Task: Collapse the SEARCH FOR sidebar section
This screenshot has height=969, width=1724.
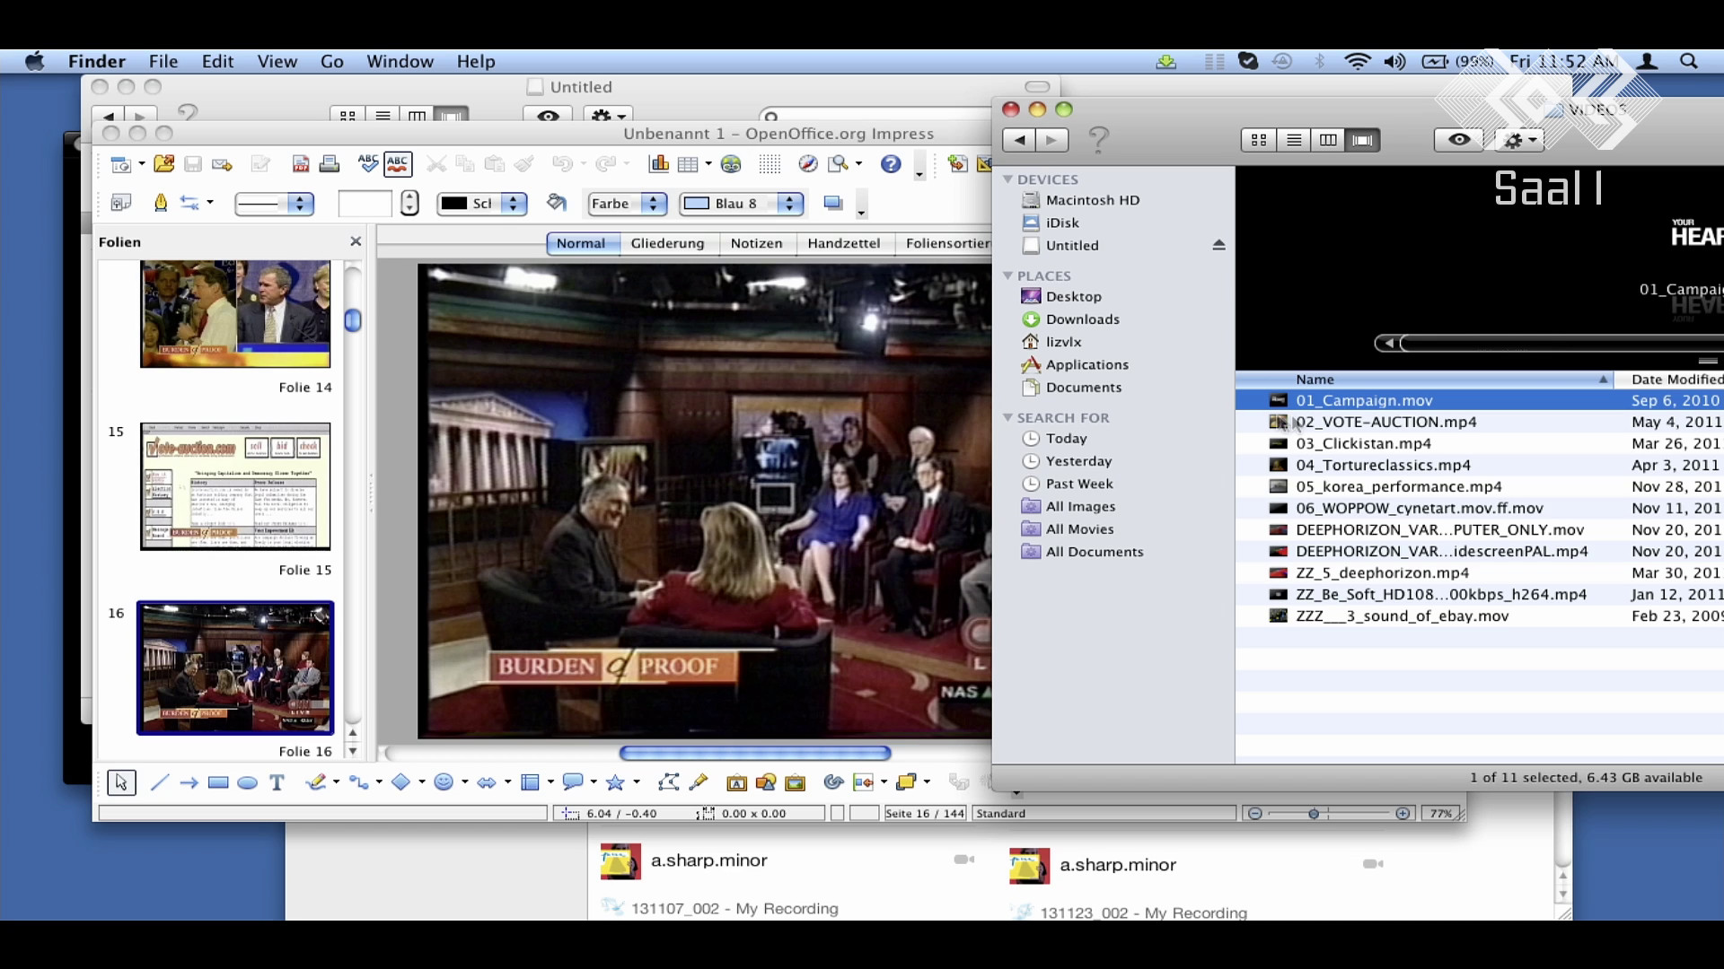Action: point(1007,417)
